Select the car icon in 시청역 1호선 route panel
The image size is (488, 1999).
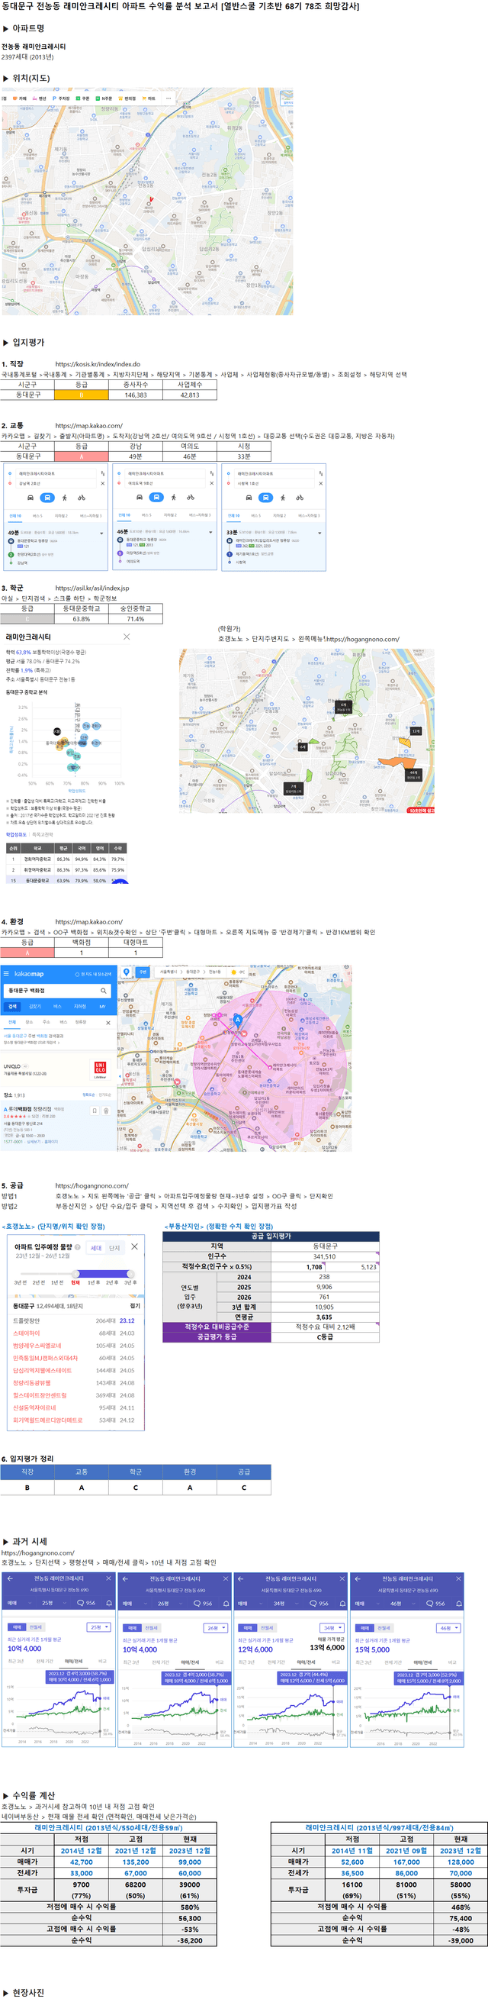tap(249, 498)
